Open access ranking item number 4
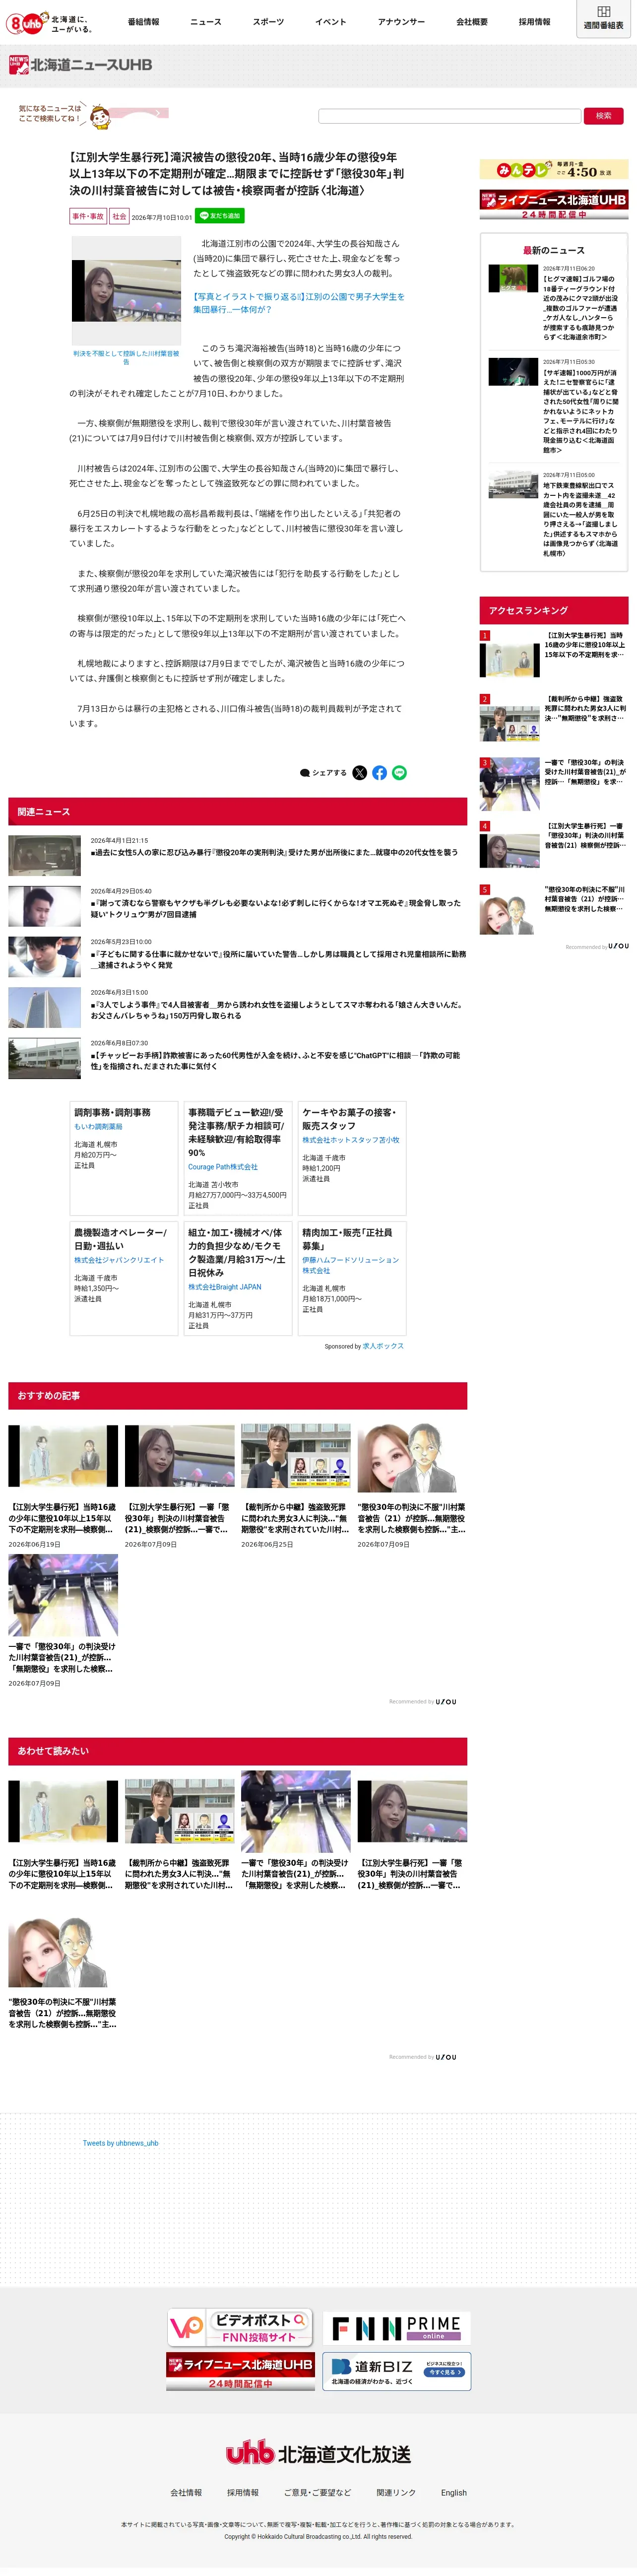The height and width of the screenshot is (2576, 637). [x=554, y=844]
